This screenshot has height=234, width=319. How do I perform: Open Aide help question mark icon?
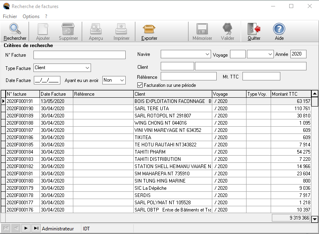point(279,29)
